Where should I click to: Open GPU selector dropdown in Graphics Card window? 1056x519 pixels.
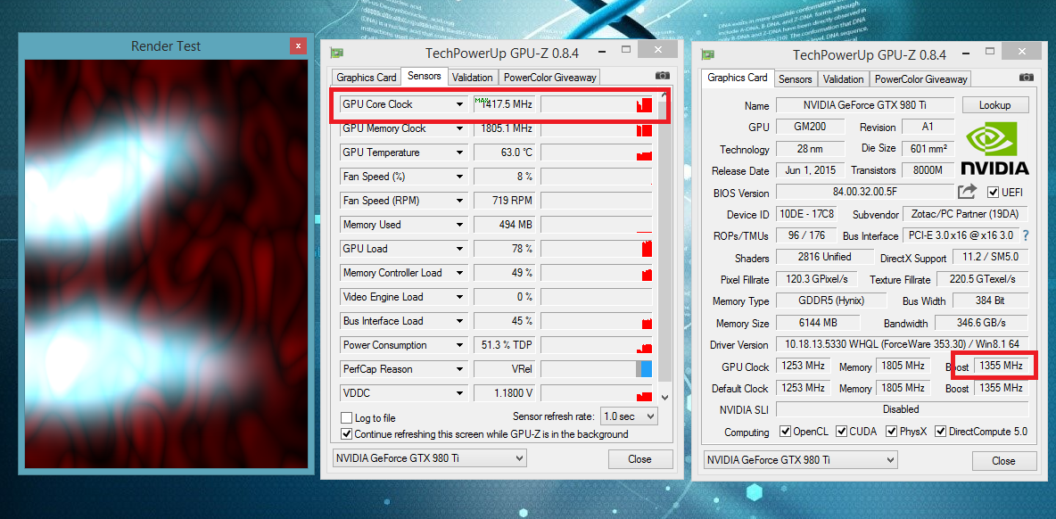click(801, 460)
